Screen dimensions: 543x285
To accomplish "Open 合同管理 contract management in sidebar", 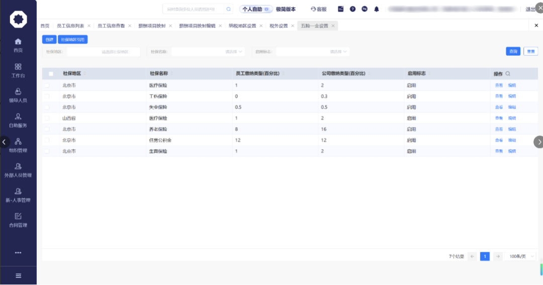I will point(18,220).
